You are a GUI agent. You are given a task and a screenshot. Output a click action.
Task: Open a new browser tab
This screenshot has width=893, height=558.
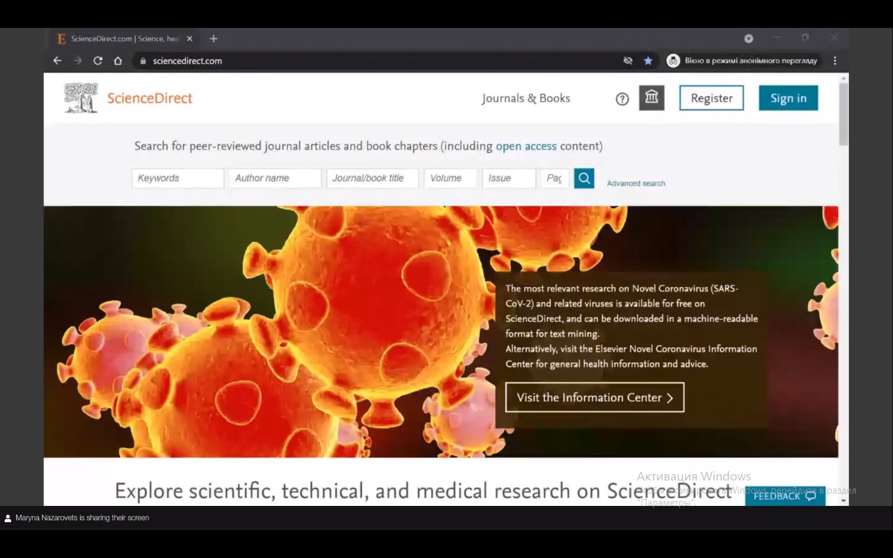[x=213, y=38]
